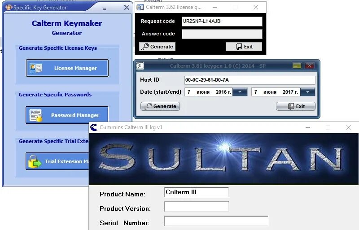Click the Answer code field in Calterm 3.62
Screen dimensions: 359x230
(x=222, y=34)
